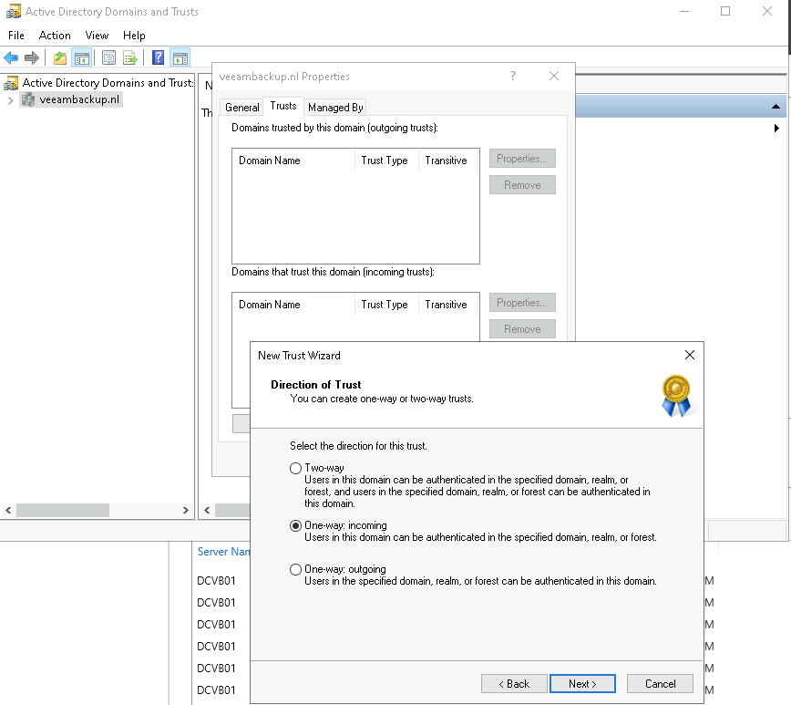This screenshot has height=705, width=791.
Task: Click the Up one level folder icon
Action: point(60,58)
